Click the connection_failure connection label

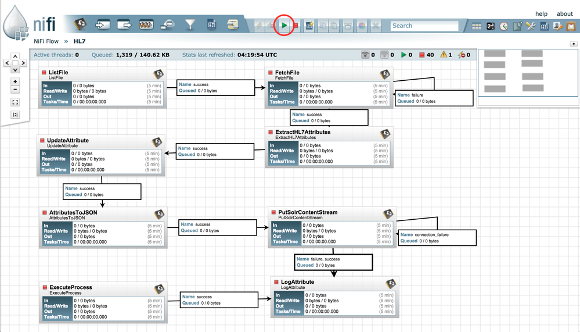click(x=437, y=238)
